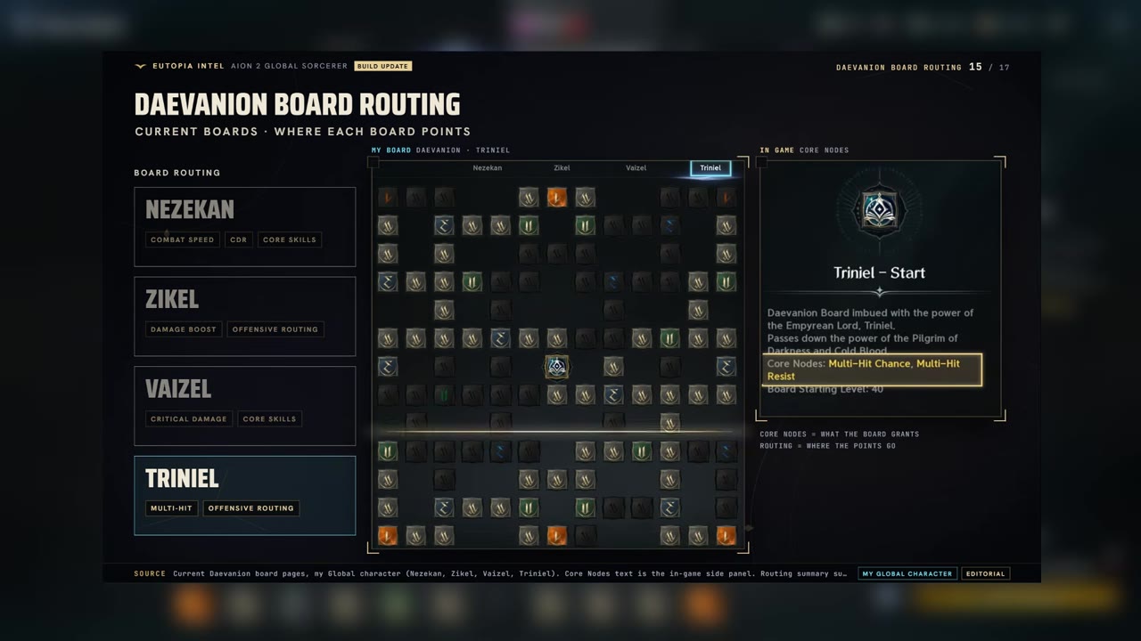Click the Triniel emblem in the side panel
This screenshot has height=641, width=1141.
880,210
